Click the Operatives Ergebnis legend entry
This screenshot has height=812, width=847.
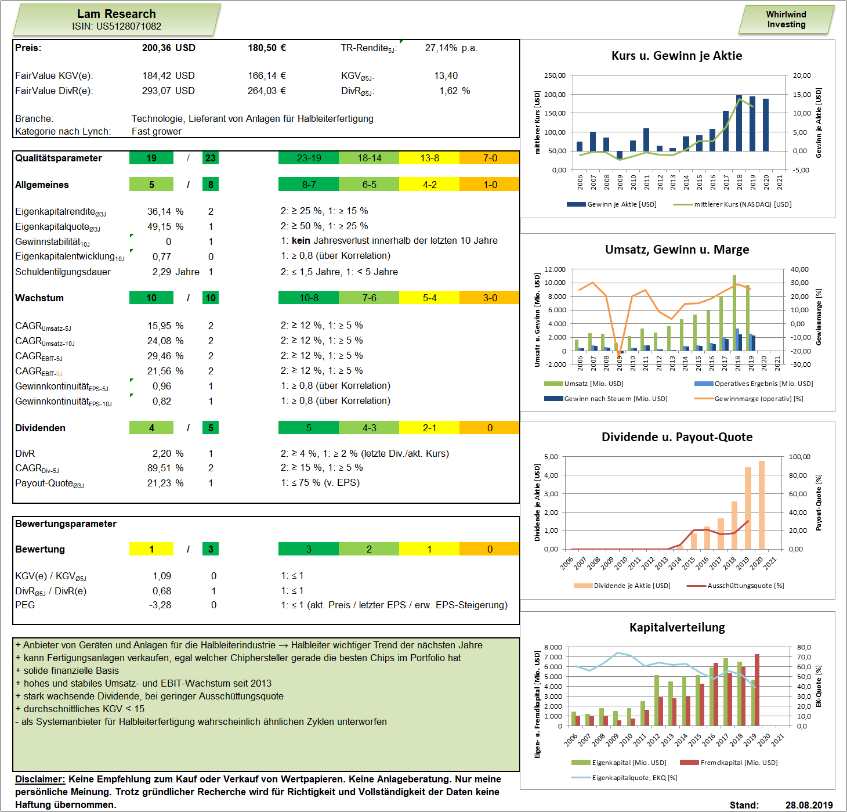tap(754, 384)
